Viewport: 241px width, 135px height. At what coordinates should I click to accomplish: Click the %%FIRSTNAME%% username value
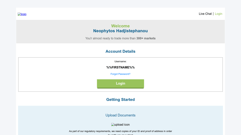pos(120,67)
